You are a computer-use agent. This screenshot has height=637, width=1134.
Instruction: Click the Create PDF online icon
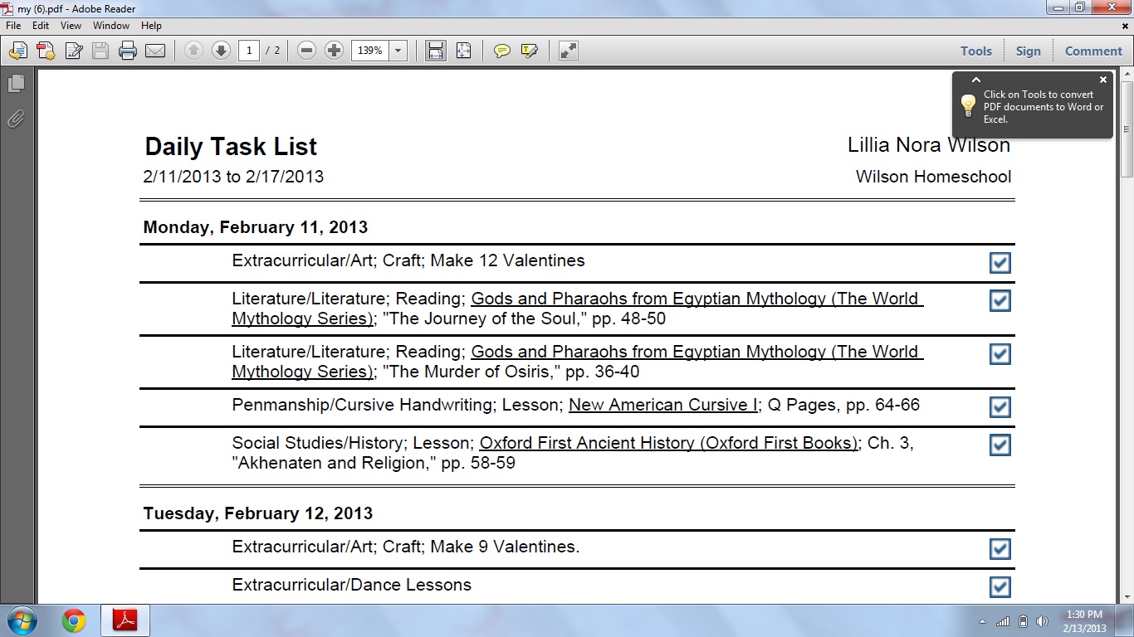46,51
